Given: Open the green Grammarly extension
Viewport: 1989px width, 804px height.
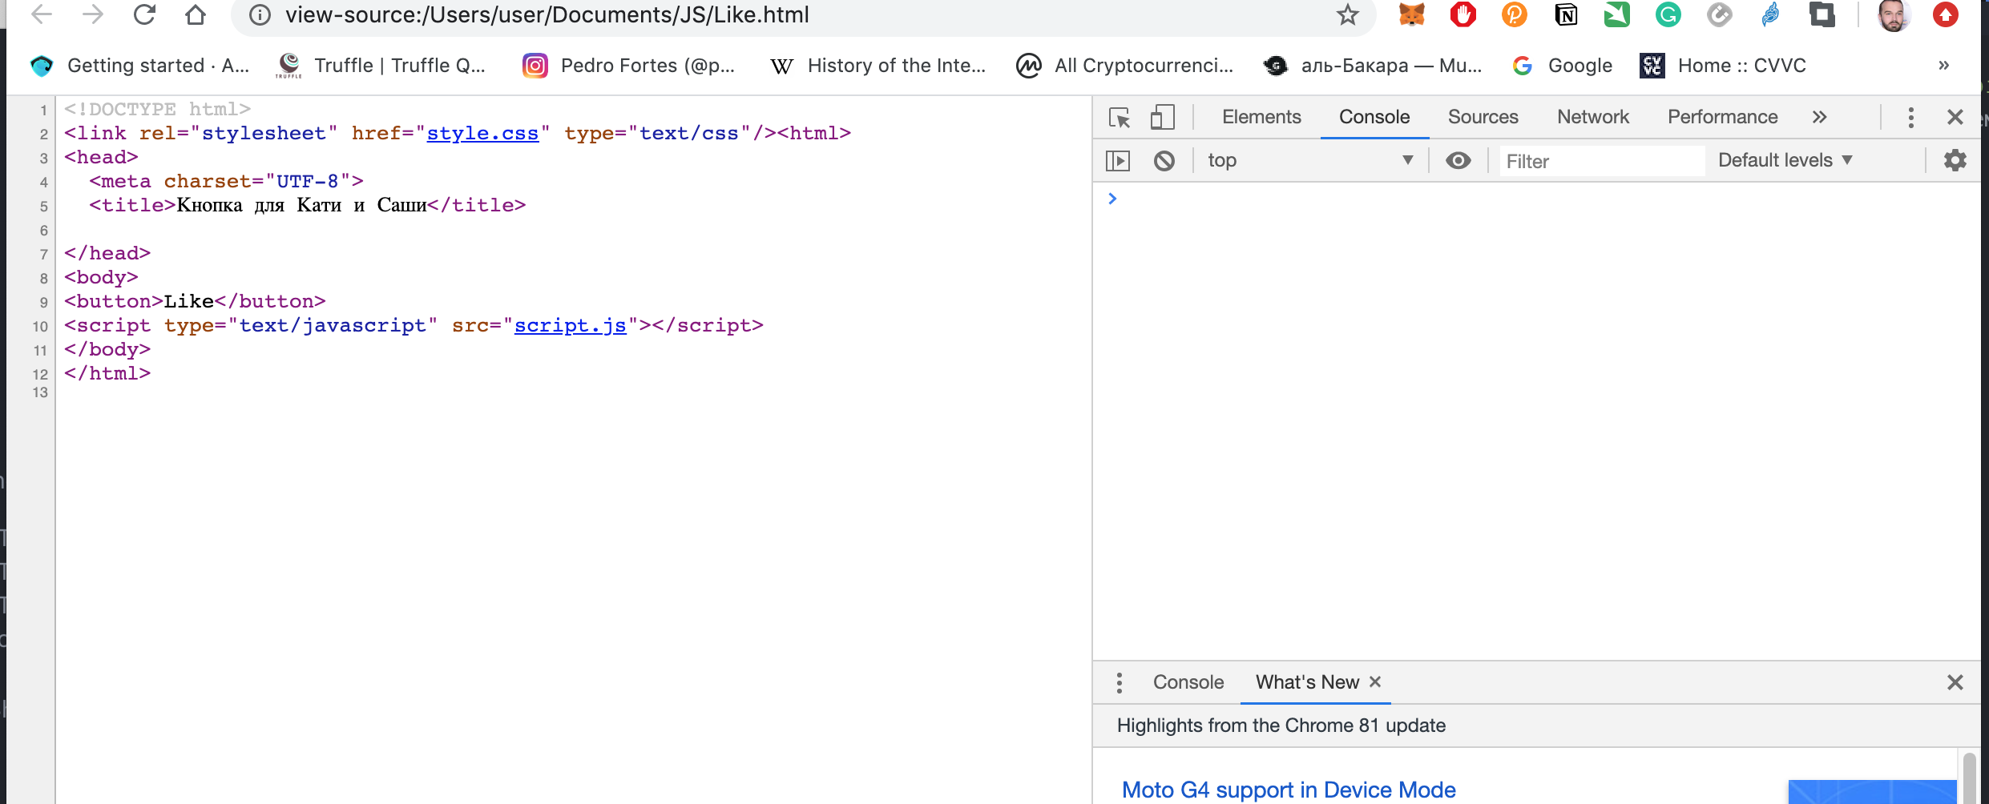Looking at the screenshot, I should pyautogui.click(x=1668, y=14).
